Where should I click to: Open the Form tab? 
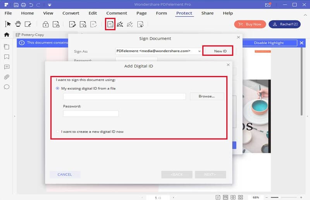(x=161, y=13)
